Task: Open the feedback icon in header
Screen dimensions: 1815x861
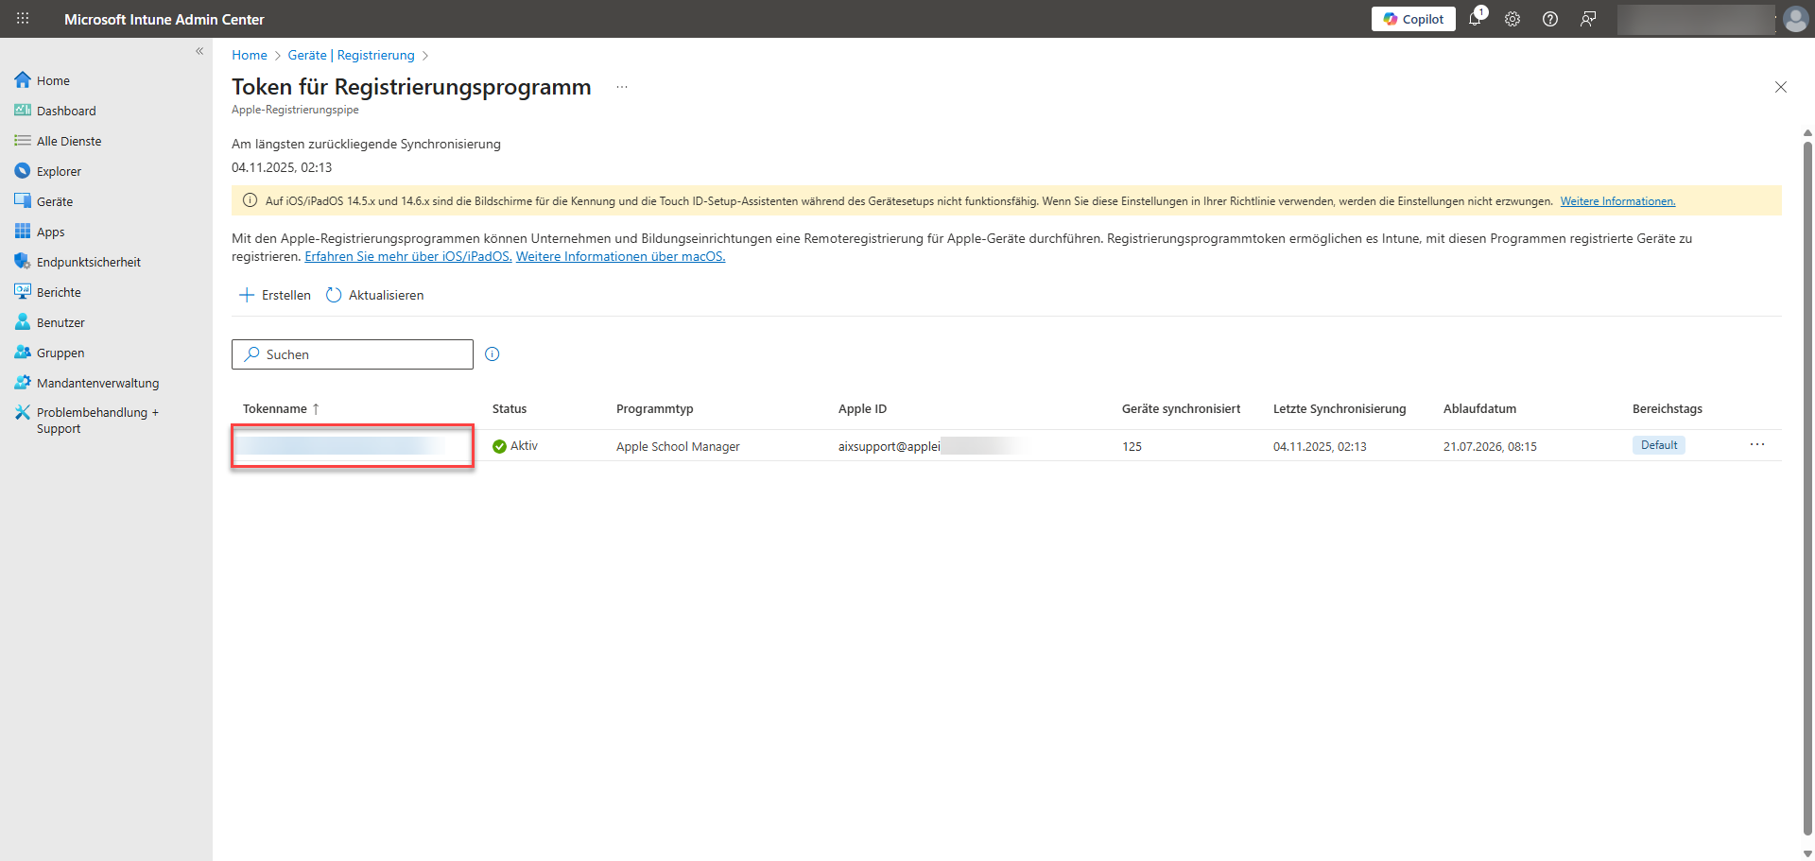Action: (x=1588, y=19)
